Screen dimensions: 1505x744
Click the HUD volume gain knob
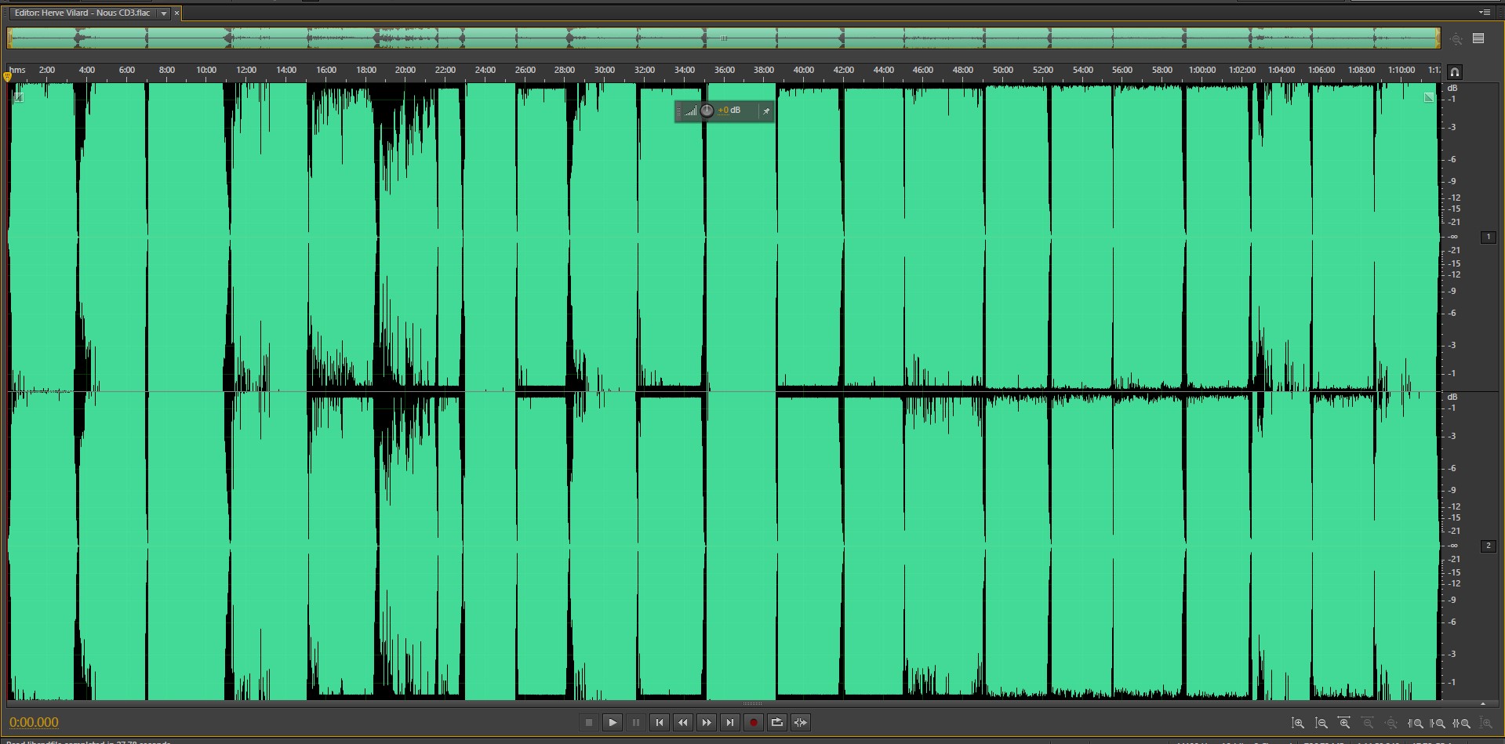pyautogui.click(x=707, y=111)
